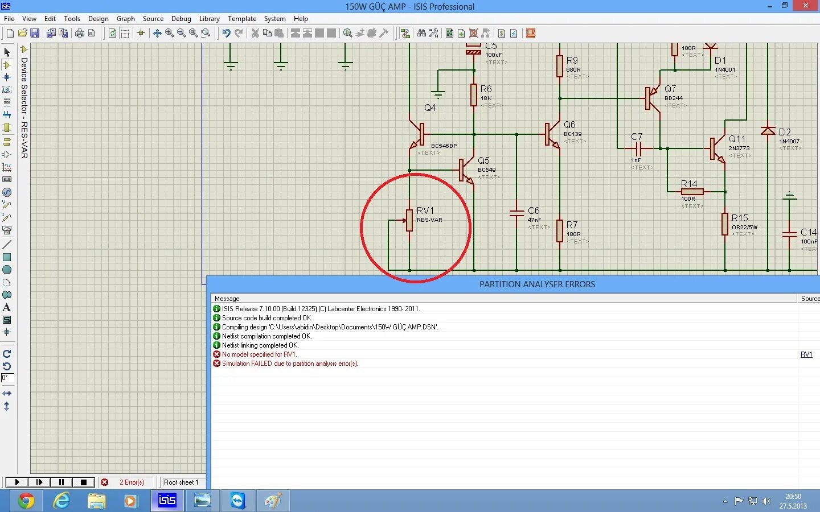Refresh the display via redraw icon

pos(112,34)
